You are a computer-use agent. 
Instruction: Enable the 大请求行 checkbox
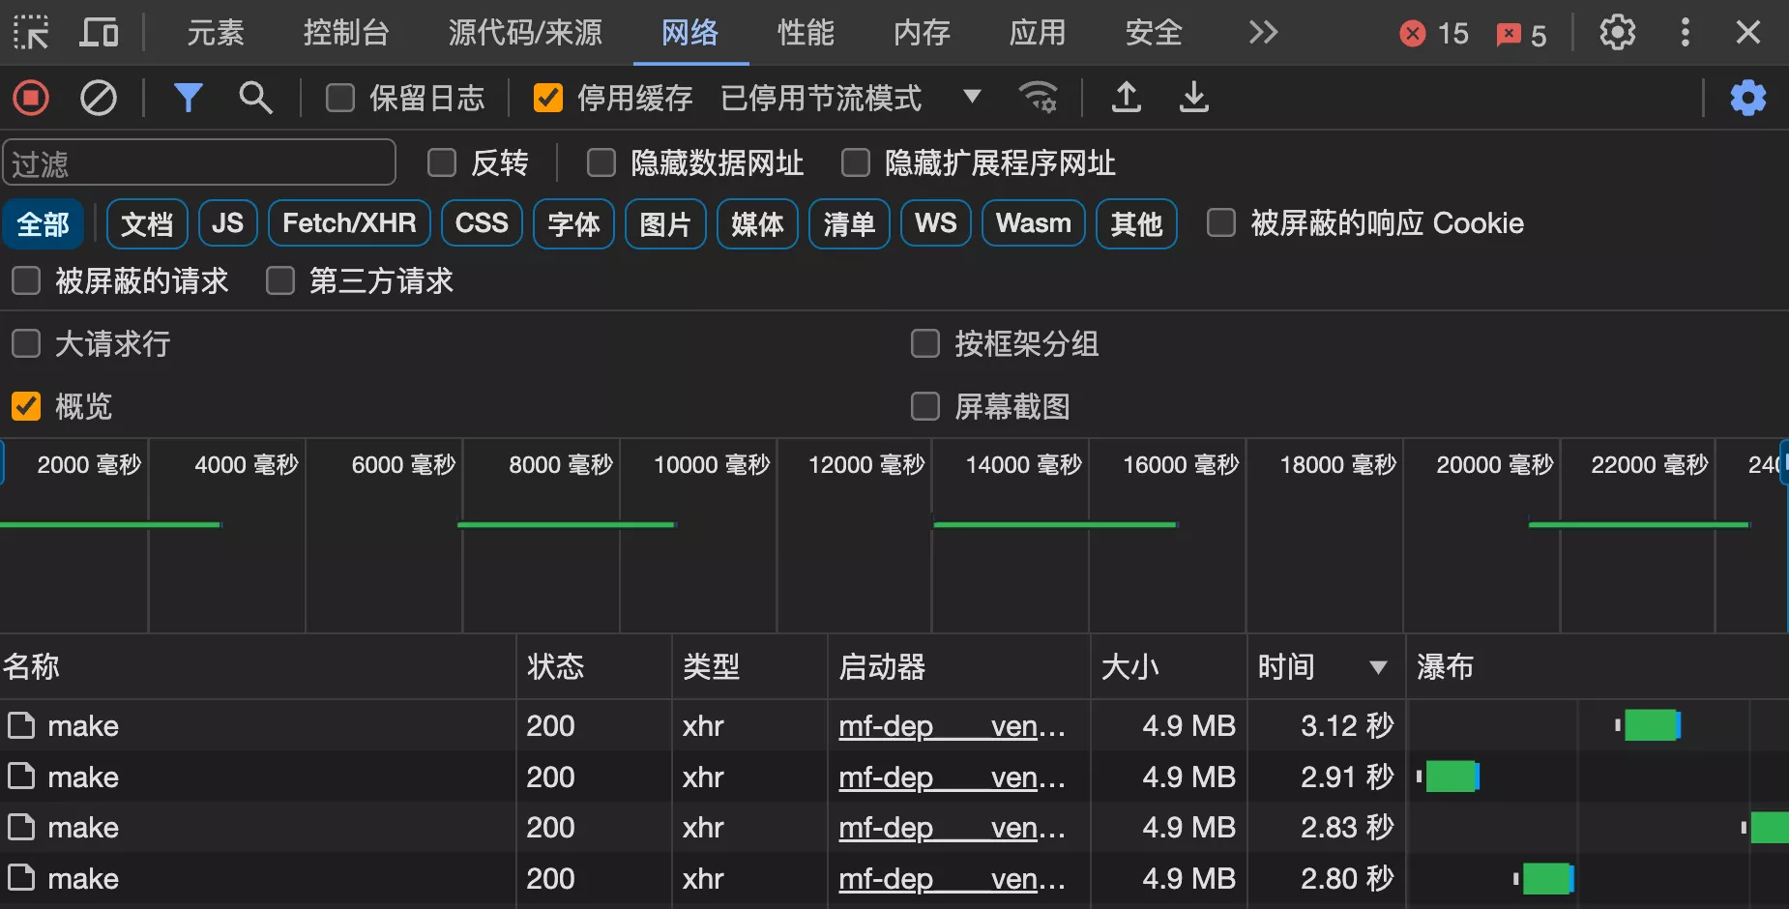pyautogui.click(x=26, y=343)
